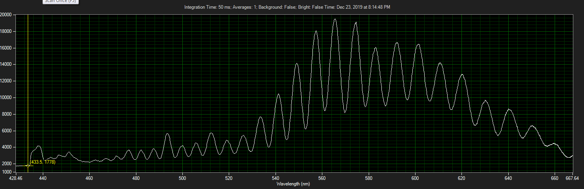Viewport: 584px width, 189px height.
Task: Click the 640 wavelength axis tick label
Action: 508,179
